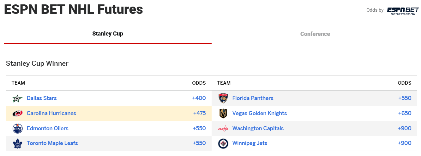Viewport: 421px width, 156px height.
Task: Click the Carolina Hurricanes team logo
Action: pyautogui.click(x=18, y=114)
